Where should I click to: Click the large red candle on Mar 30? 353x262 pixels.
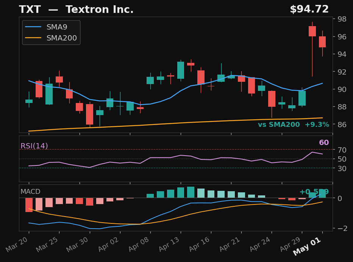(x=90, y=114)
